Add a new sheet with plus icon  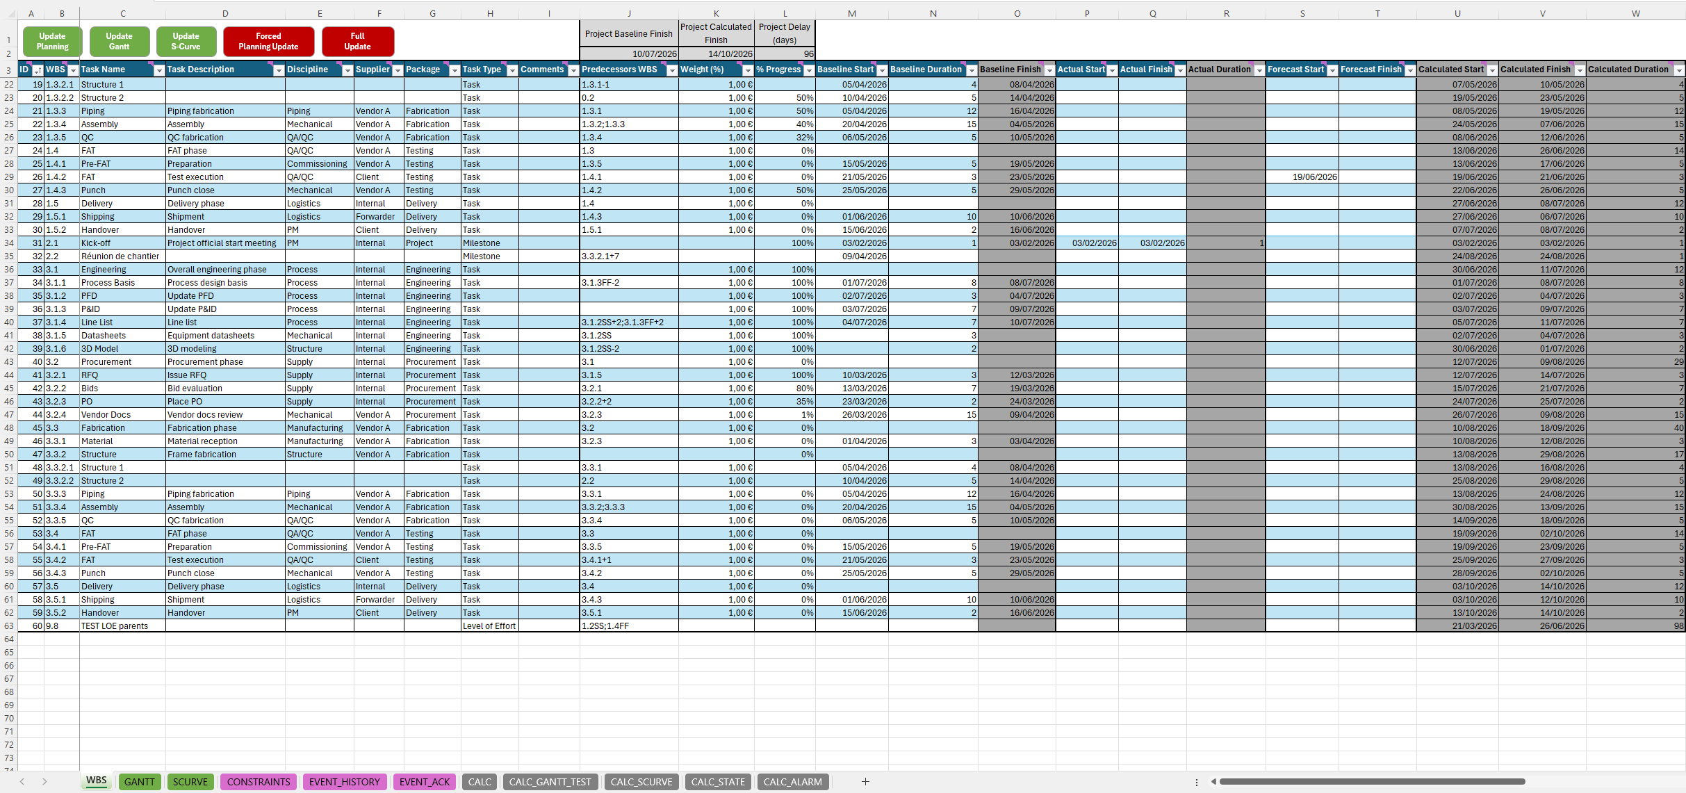tap(865, 782)
